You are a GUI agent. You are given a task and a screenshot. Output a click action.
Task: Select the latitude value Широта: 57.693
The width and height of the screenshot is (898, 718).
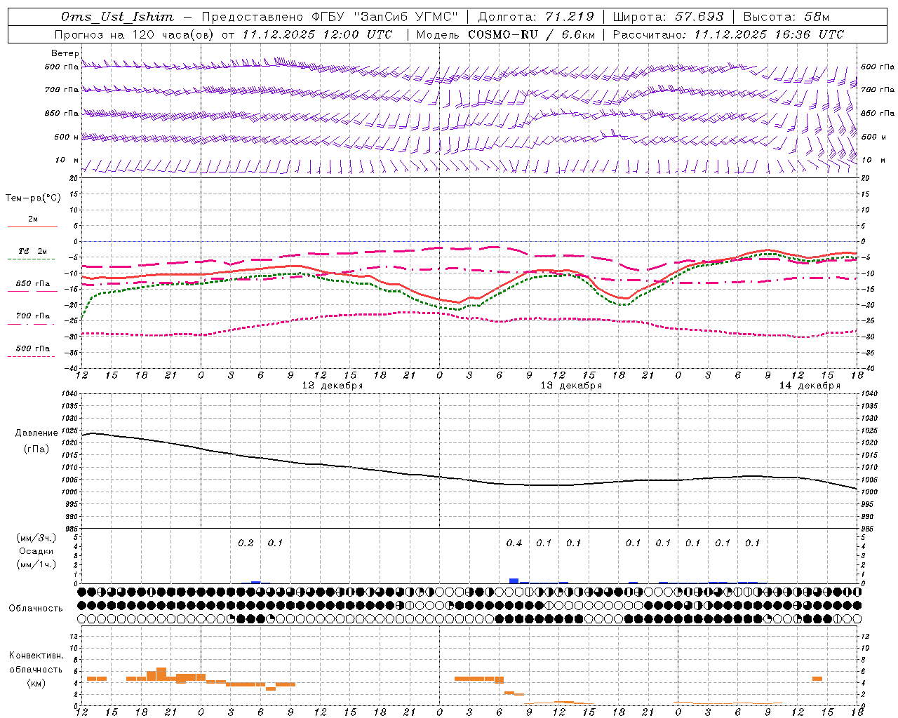point(668,17)
